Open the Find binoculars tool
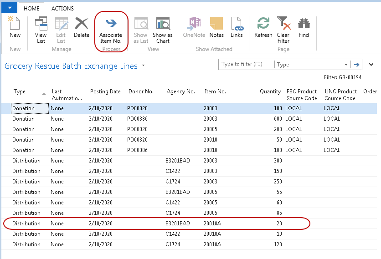 pyautogui.click(x=304, y=28)
